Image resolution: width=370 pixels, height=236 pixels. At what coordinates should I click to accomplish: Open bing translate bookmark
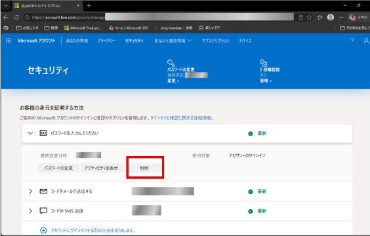coord(173,28)
